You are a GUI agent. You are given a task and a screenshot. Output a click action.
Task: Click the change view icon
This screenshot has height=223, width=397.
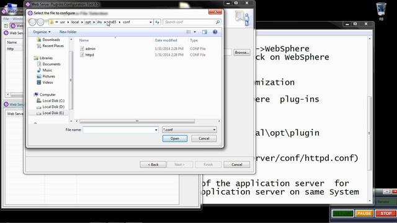coord(189,32)
